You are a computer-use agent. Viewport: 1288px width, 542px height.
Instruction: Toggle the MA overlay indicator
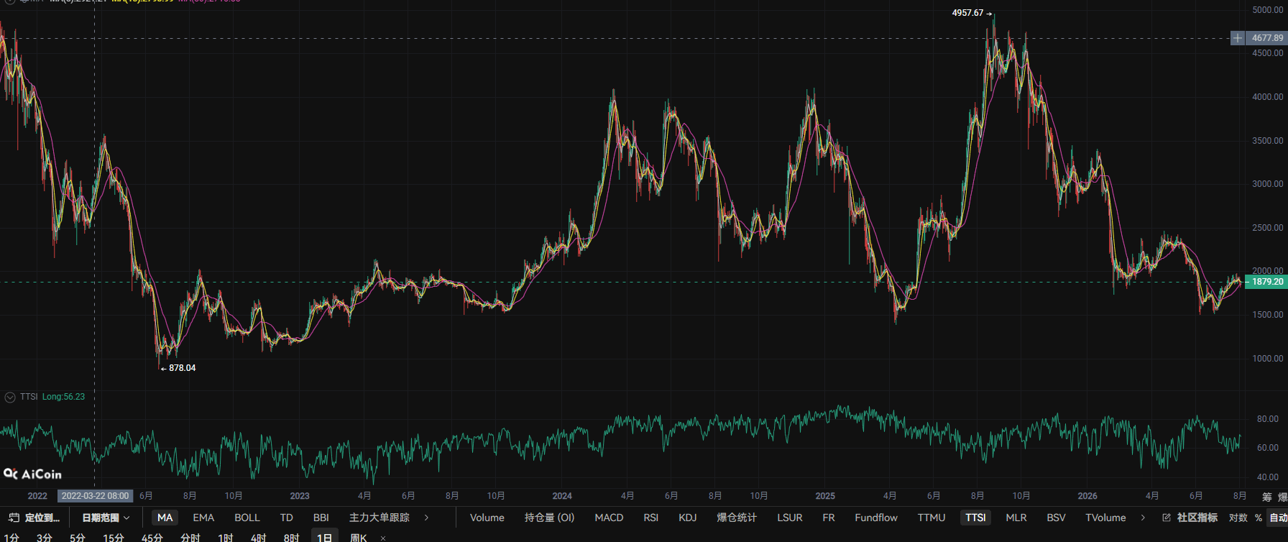pyautogui.click(x=165, y=518)
